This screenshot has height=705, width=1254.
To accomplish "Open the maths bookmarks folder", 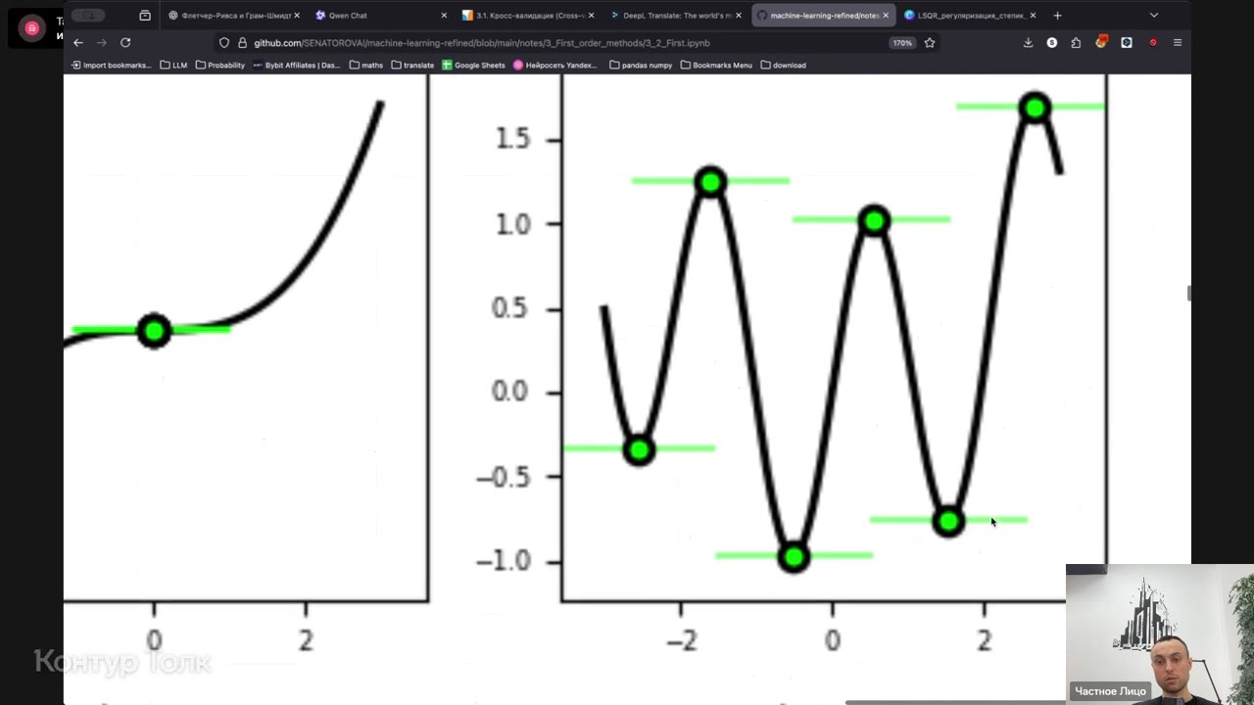I will pos(366,65).
